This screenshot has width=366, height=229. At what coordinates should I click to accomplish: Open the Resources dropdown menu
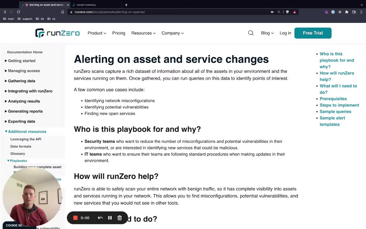[143, 33]
